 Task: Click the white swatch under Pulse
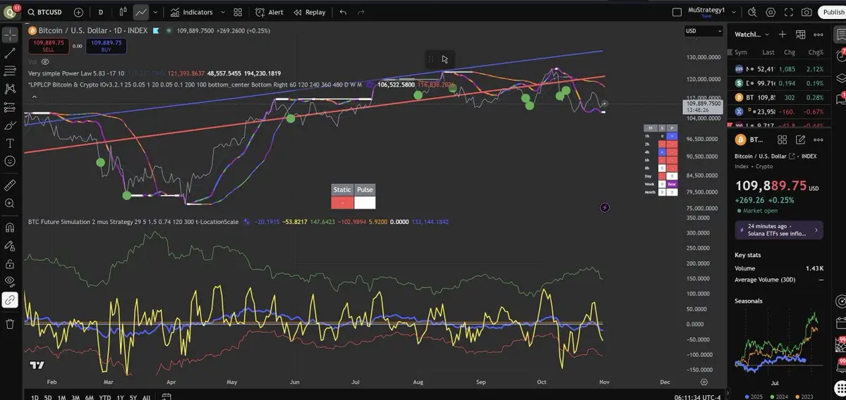pos(365,202)
